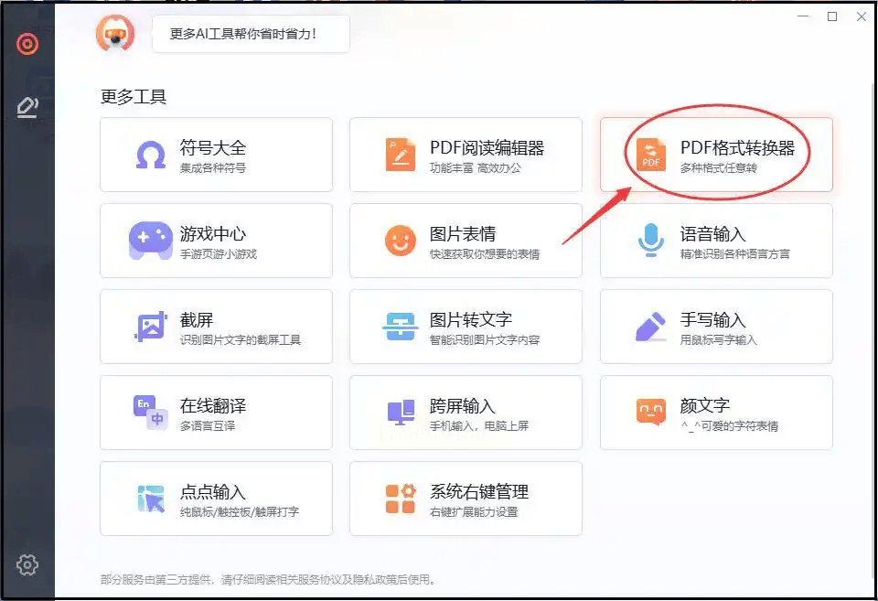Image resolution: width=878 pixels, height=601 pixels.
Task: Launch the PDF格式转换器 converter icon
Action: tap(650, 156)
